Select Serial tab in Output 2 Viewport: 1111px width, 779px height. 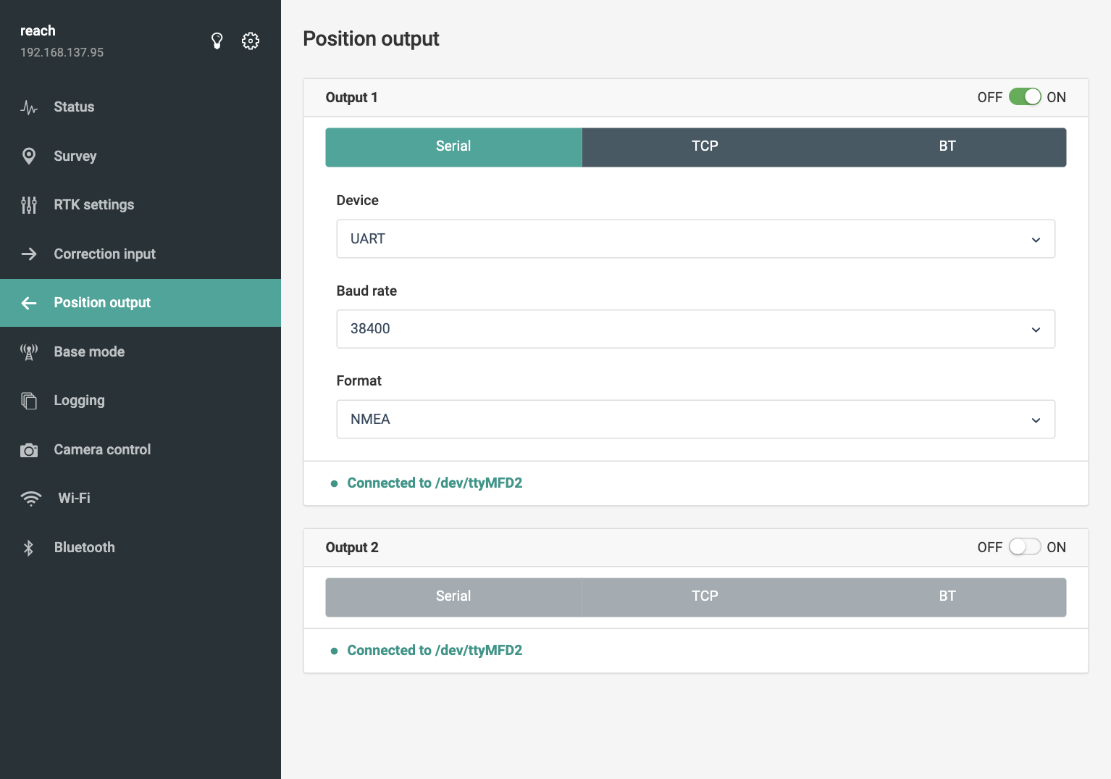tap(453, 597)
